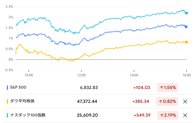Image resolution: width=194 pixels, height=123 pixels.
Task: Click the S&P 500 price 6,832.83
Action: pos(89,88)
